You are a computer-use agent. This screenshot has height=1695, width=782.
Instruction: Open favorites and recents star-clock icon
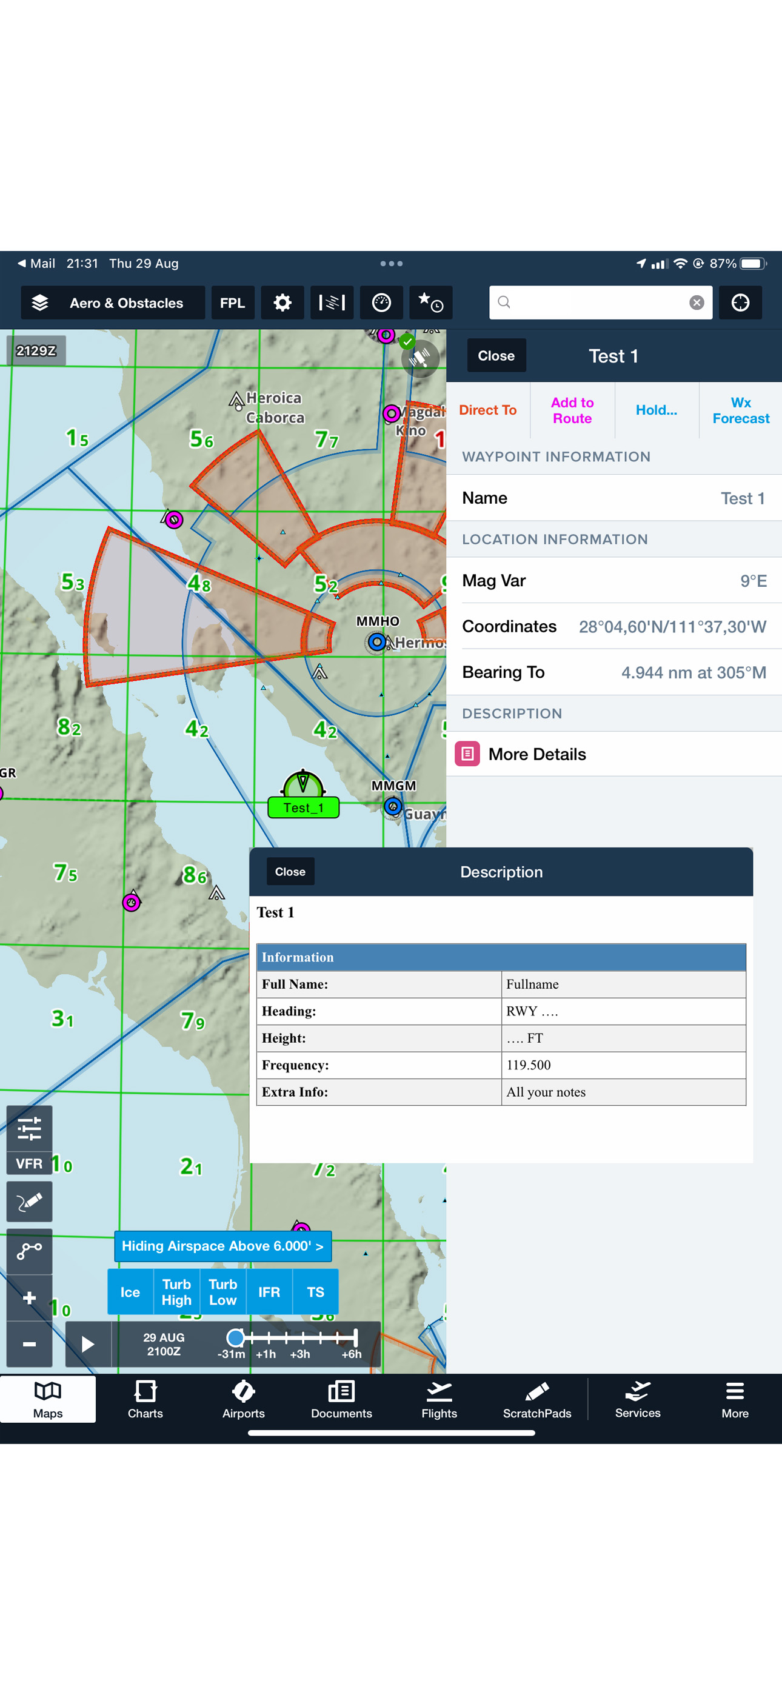point(430,303)
